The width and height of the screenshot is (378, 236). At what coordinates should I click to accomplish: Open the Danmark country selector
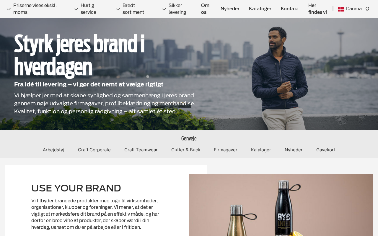click(350, 9)
